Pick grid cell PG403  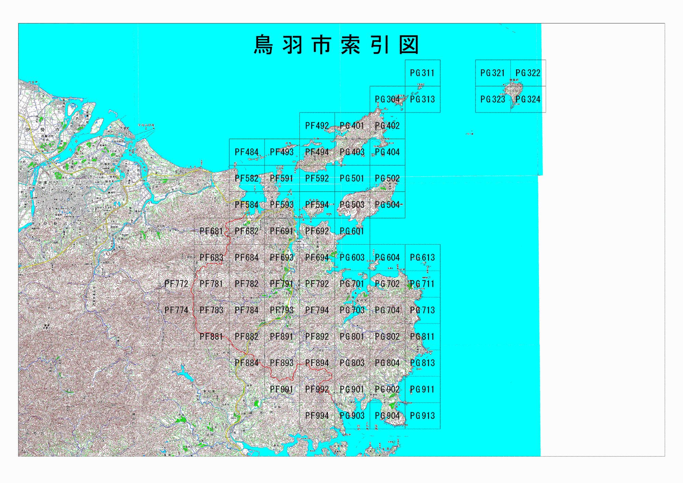click(352, 152)
